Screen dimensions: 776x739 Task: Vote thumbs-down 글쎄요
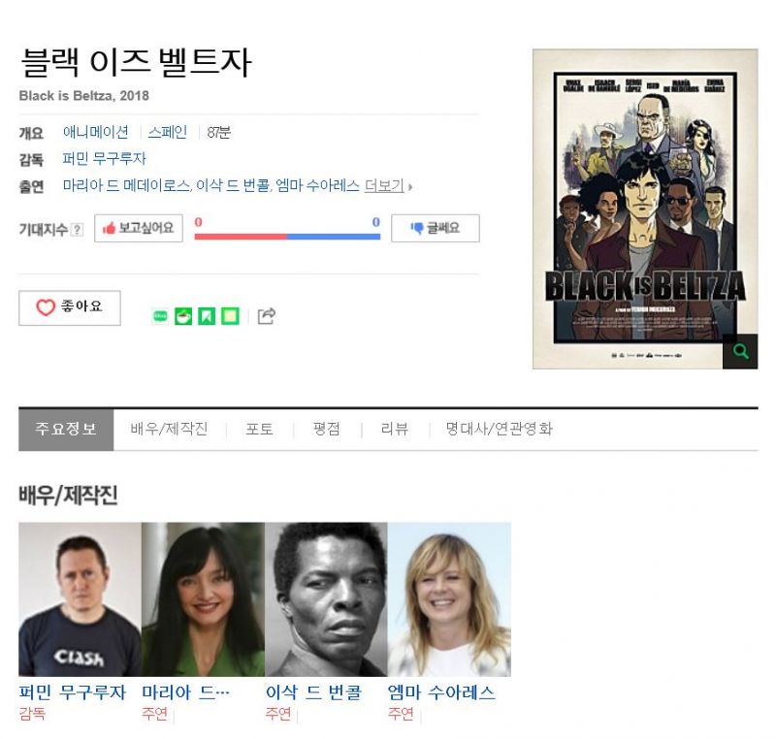coord(435,228)
